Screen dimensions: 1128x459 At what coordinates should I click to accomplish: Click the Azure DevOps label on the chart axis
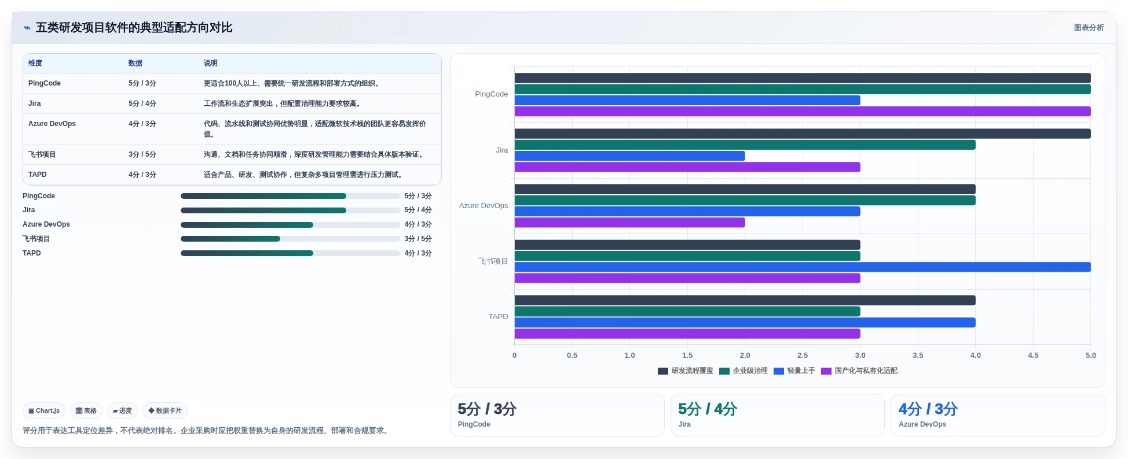point(484,206)
